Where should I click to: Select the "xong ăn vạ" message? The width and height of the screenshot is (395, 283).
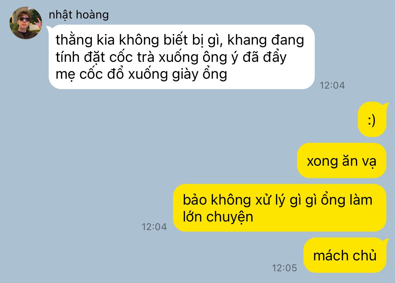(342, 160)
